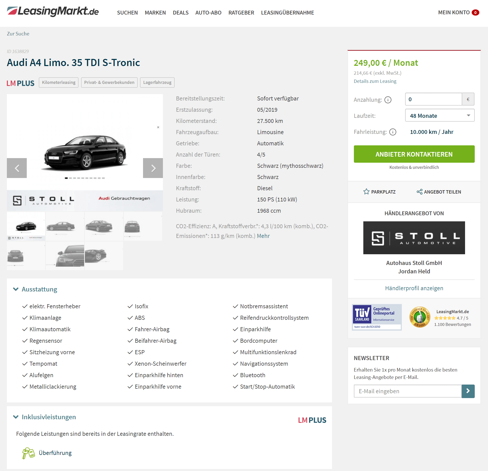Click the ANGEBOT TEILEN share icon
Image resolution: width=488 pixels, height=471 pixels.
click(x=419, y=192)
